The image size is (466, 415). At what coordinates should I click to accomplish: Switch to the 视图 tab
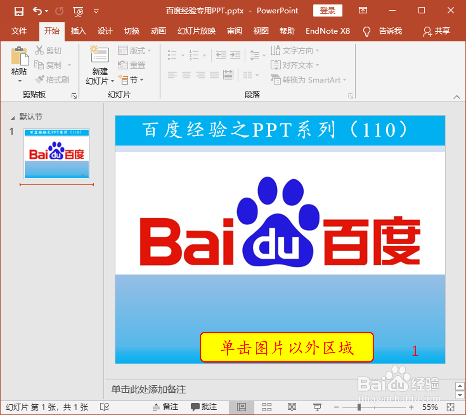point(261,31)
